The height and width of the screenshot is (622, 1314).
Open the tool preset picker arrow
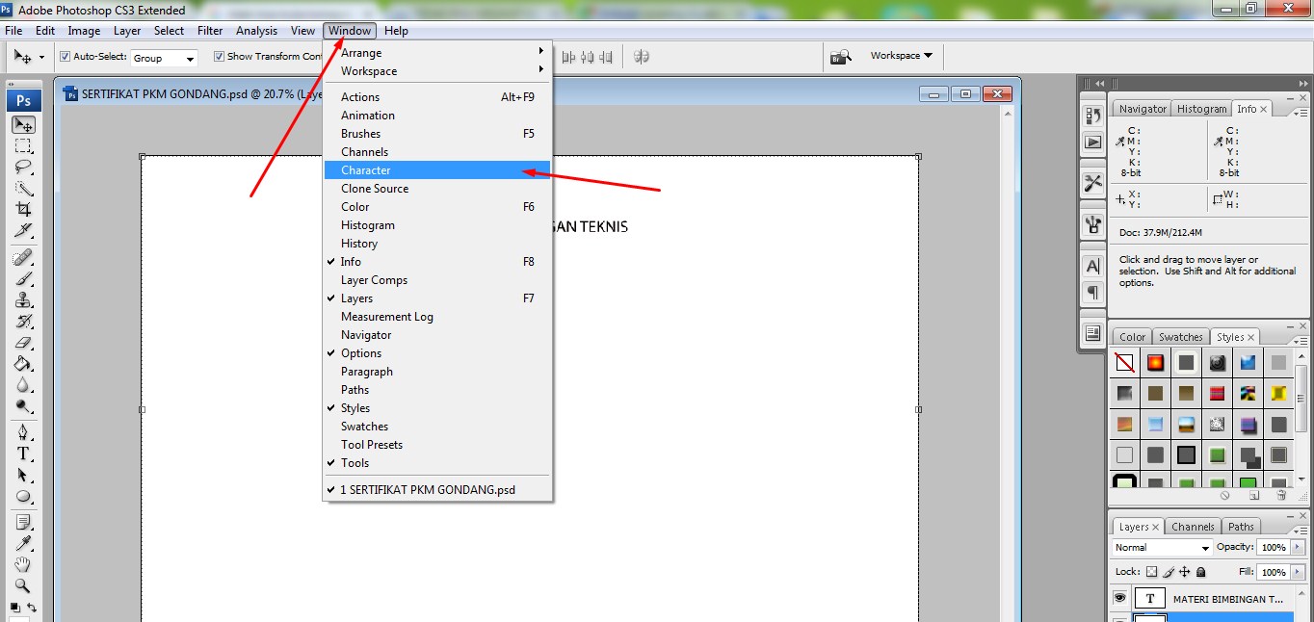(x=41, y=57)
